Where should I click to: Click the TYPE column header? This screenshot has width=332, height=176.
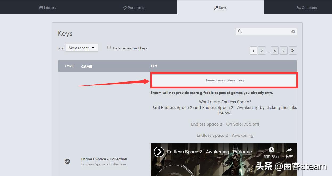(69, 66)
